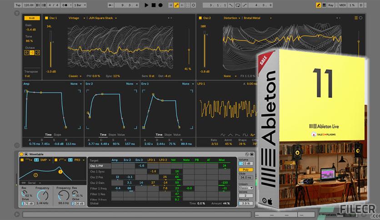Toggle filter 1 on/off square next to SMP

coord(22,160)
